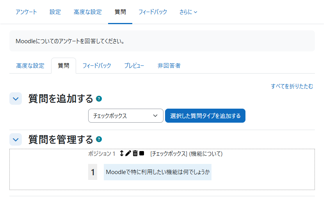Click the 質問を管理する heading

pyautogui.click(x=61, y=139)
